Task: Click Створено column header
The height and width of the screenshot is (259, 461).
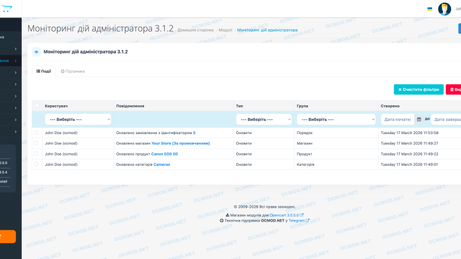Action: [390, 106]
